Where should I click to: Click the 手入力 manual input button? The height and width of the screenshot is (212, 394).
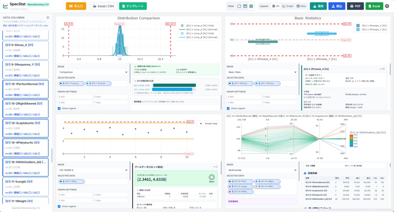coord(76,6)
